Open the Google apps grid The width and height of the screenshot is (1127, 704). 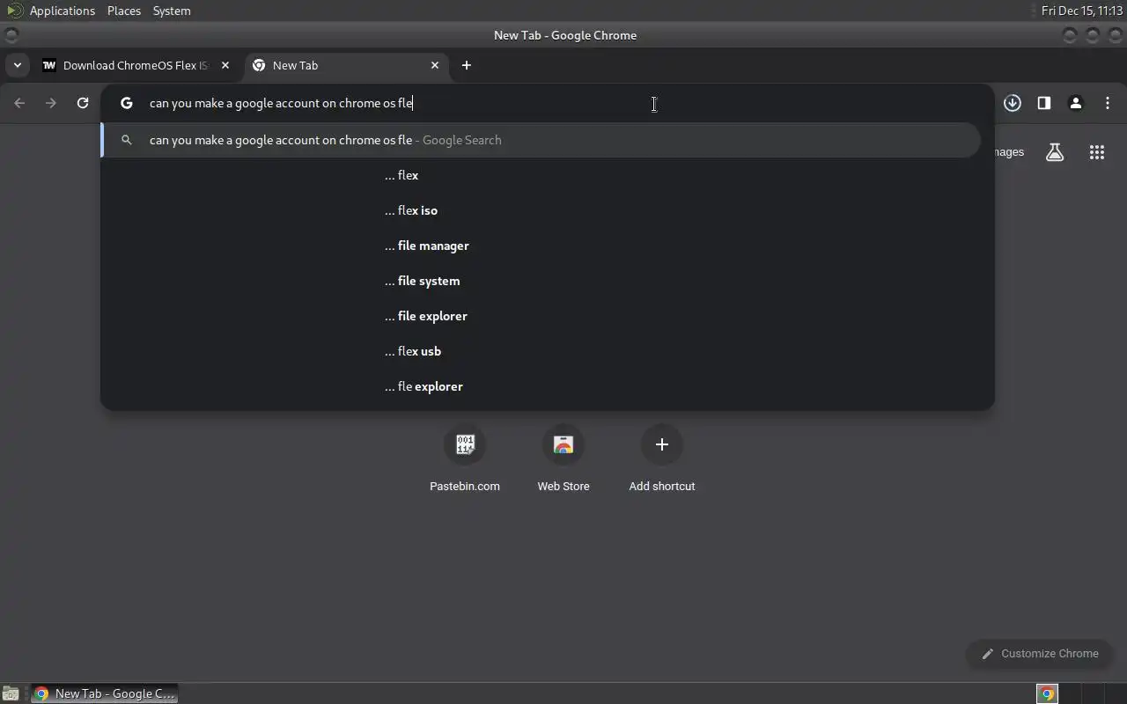[x=1097, y=152]
